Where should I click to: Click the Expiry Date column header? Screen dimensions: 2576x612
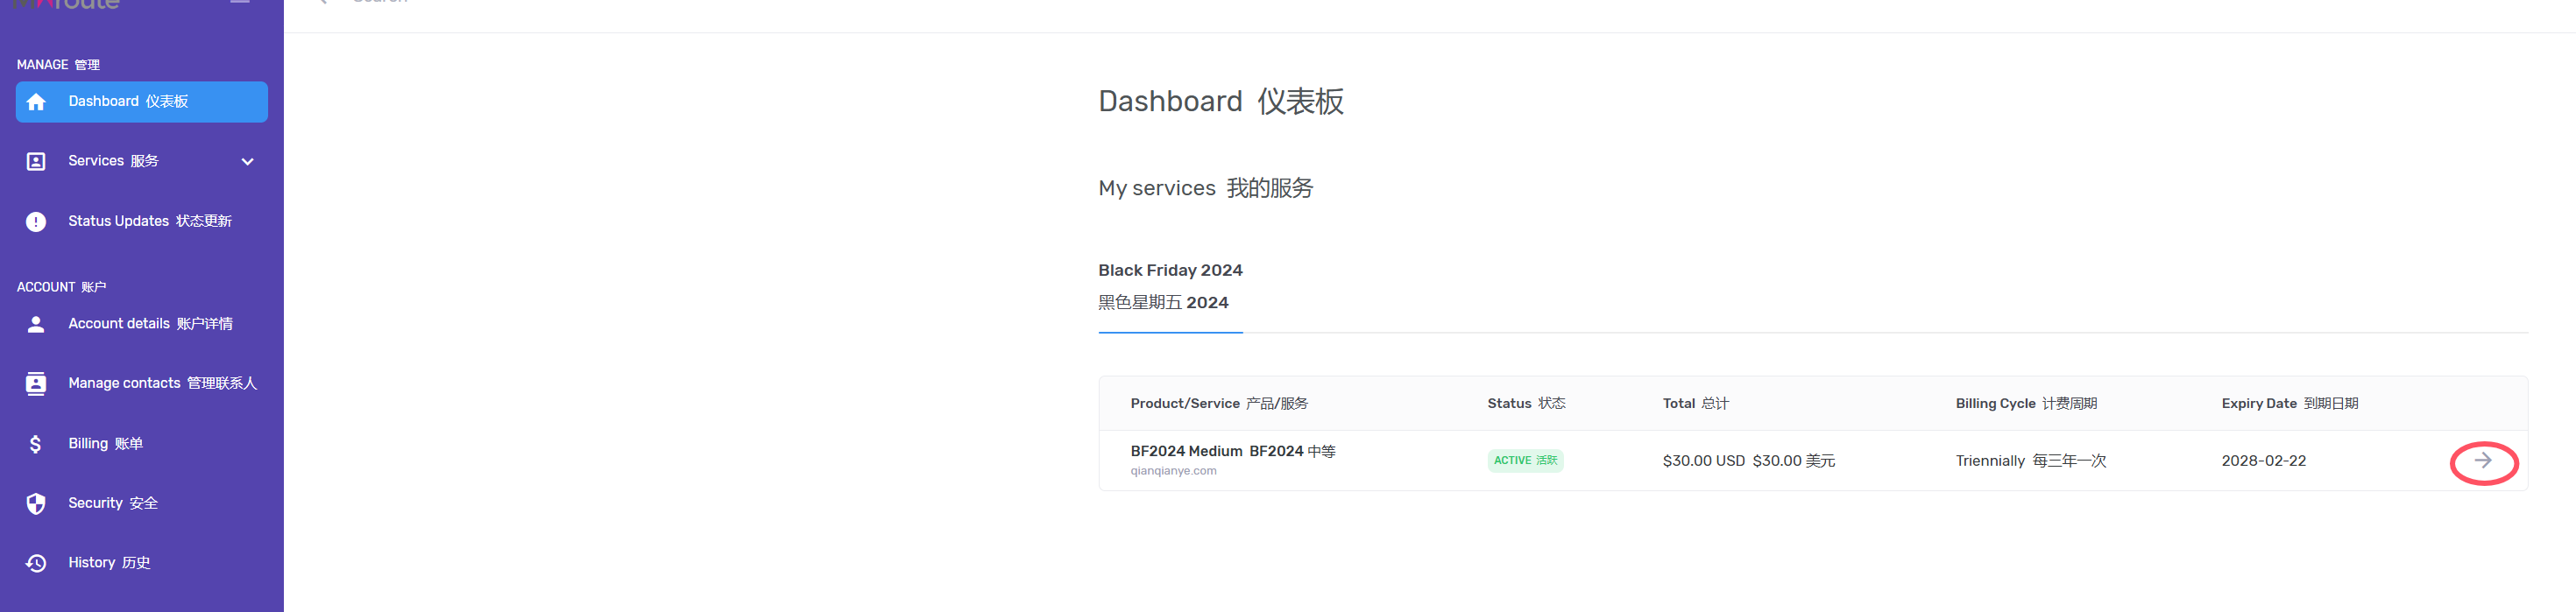[x=2289, y=404]
